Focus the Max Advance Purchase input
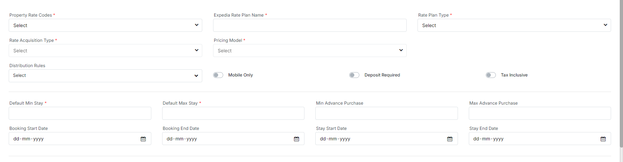 540,113
